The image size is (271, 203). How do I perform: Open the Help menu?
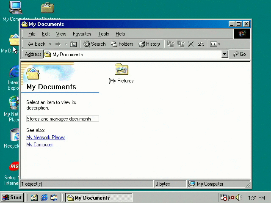coord(120,34)
